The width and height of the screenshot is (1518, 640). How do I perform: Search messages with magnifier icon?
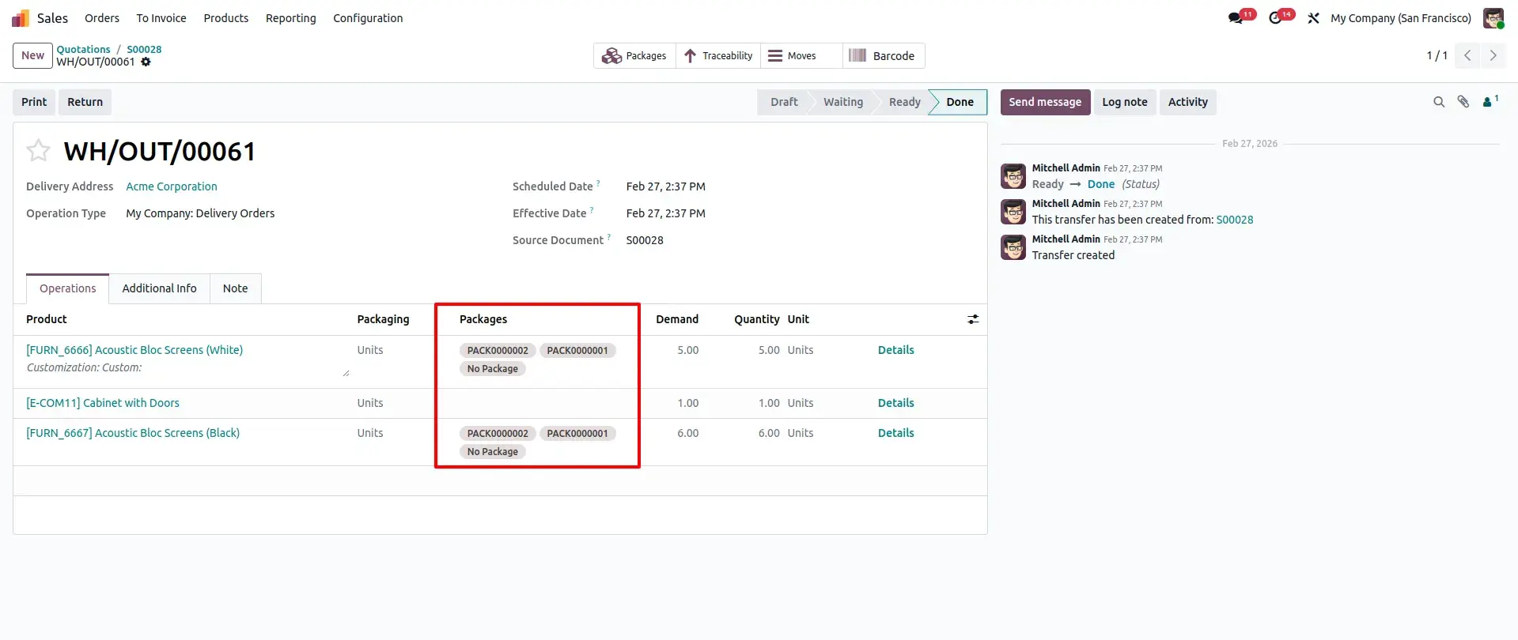[x=1439, y=102]
